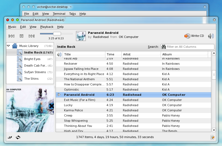Open the Terminal menu in terminal window
The image size is (222, 146).
(59, 14)
